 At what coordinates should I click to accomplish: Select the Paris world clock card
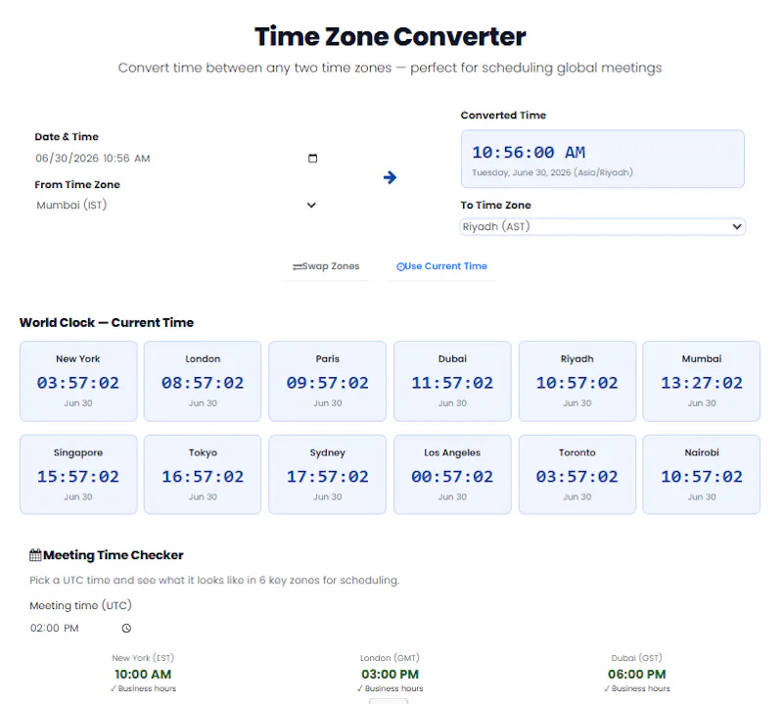pyautogui.click(x=328, y=381)
